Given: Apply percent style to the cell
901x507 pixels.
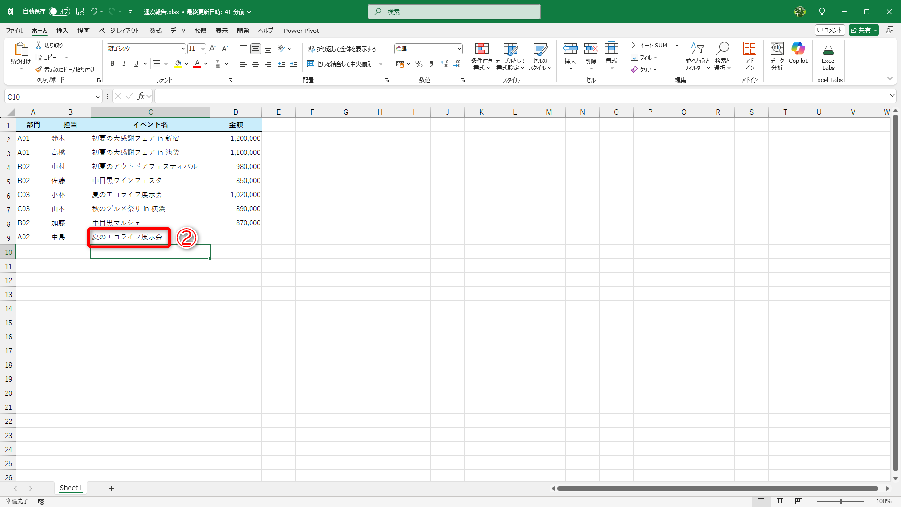Looking at the screenshot, I should pyautogui.click(x=419, y=64).
